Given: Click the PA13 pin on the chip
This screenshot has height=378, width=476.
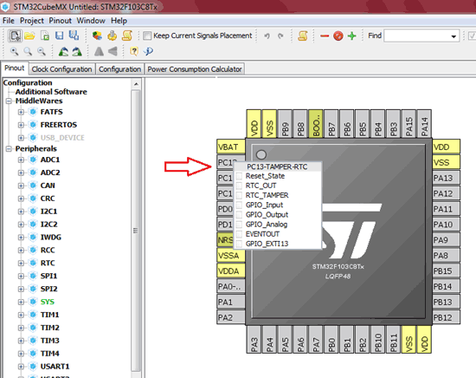Looking at the screenshot, I should (x=447, y=178).
